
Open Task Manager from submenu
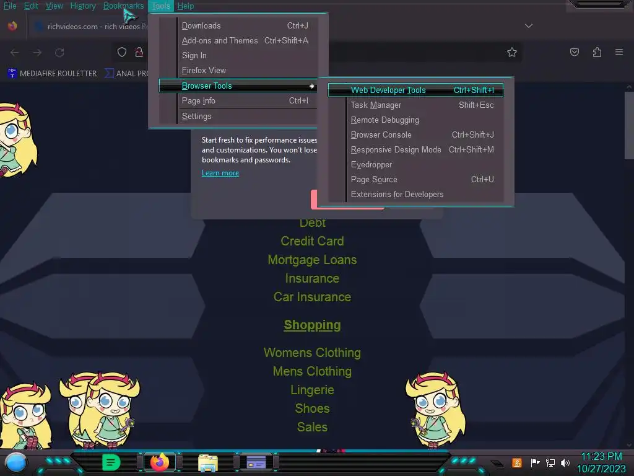pyautogui.click(x=415, y=105)
